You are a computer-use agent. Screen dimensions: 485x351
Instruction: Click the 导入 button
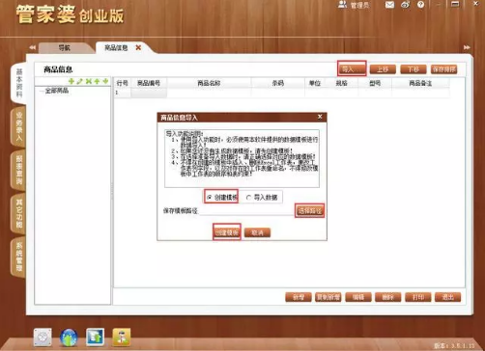tap(352, 68)
